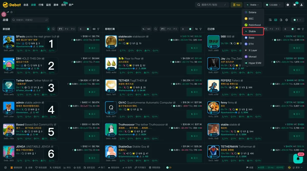Click the document icon next to keyboard icon

pos(281,20)
